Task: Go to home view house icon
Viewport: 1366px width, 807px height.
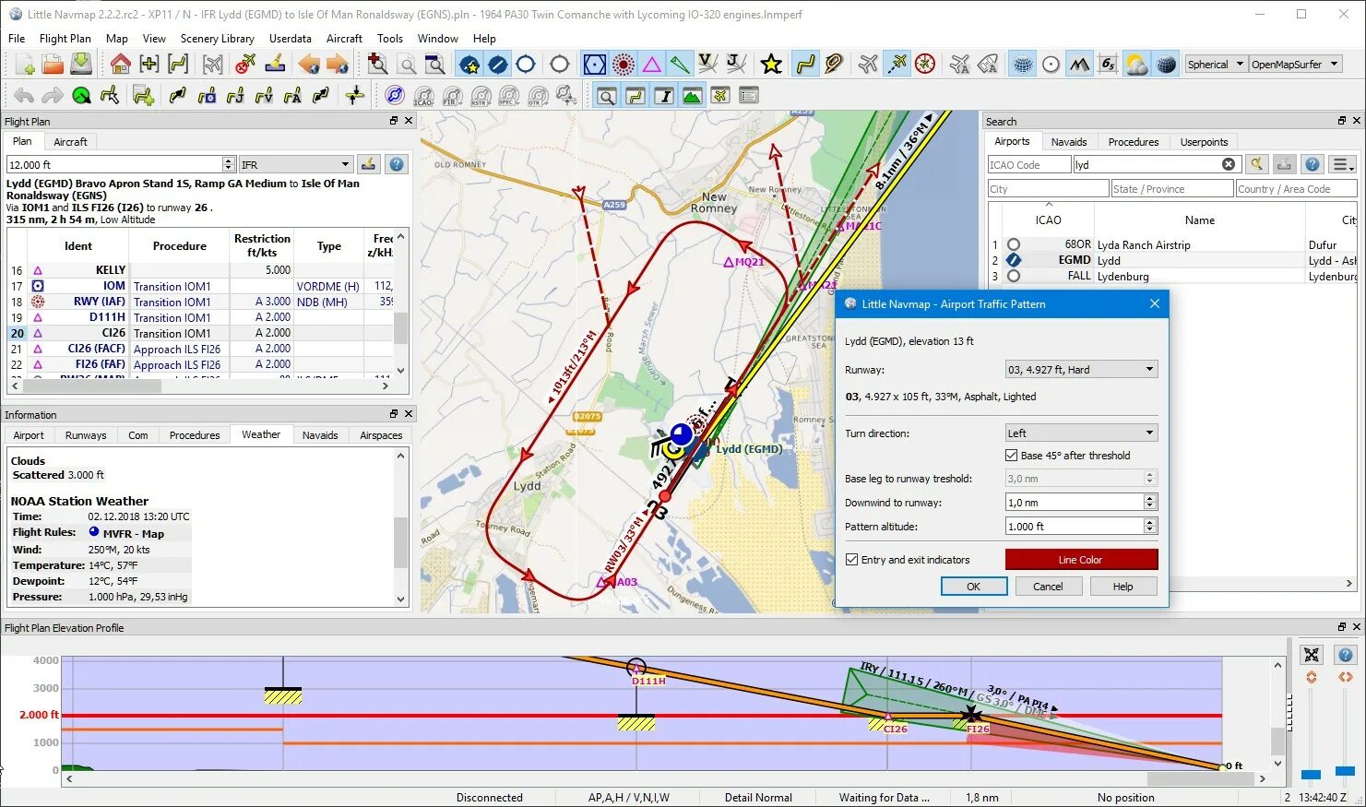Action: [x=120, y=64]
